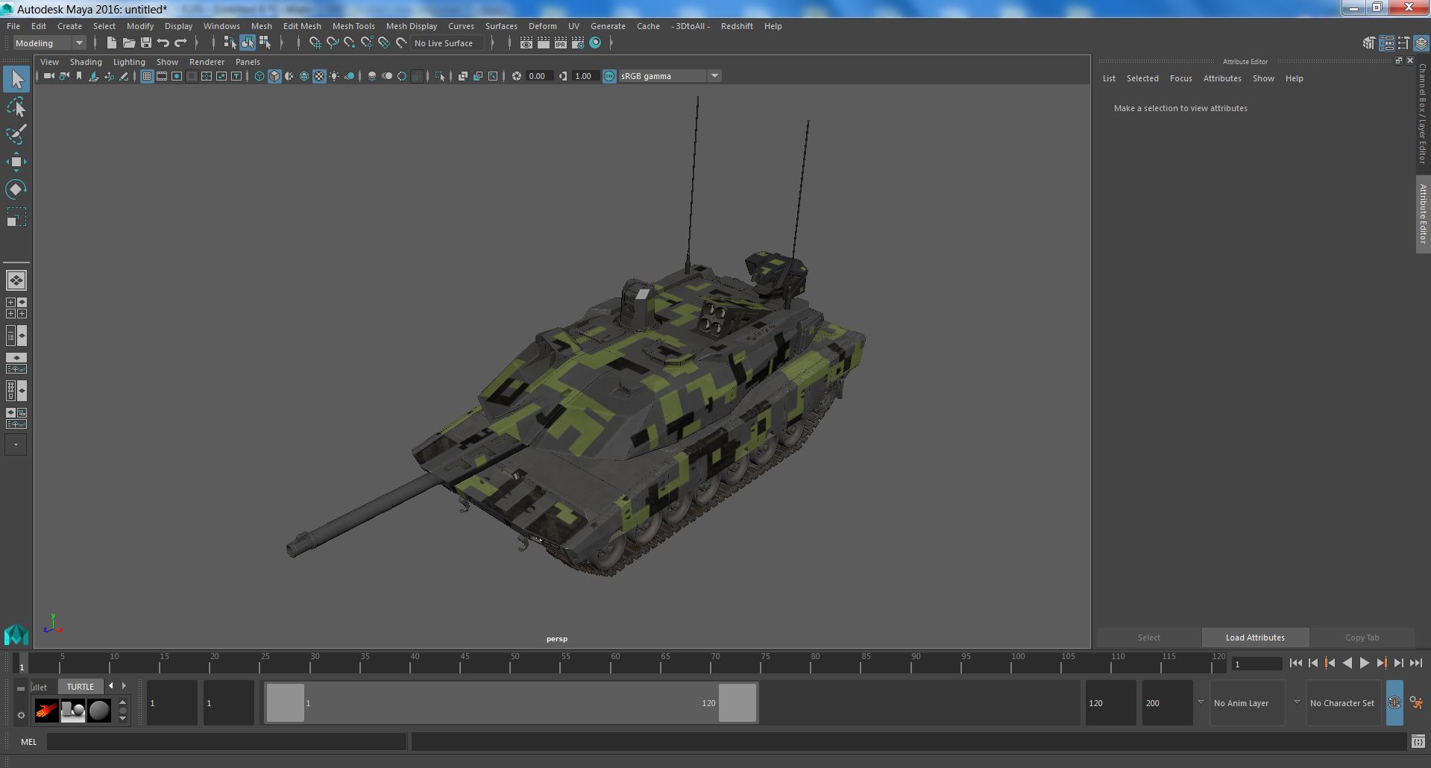This screenshot has height=768, width=1431.
Task: Toggle viewport film gate
Action: click(x=162, y=76)
